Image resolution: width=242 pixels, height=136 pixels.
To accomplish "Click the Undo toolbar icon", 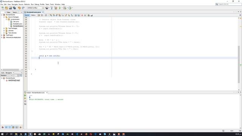I will click(x=19, y=8).
